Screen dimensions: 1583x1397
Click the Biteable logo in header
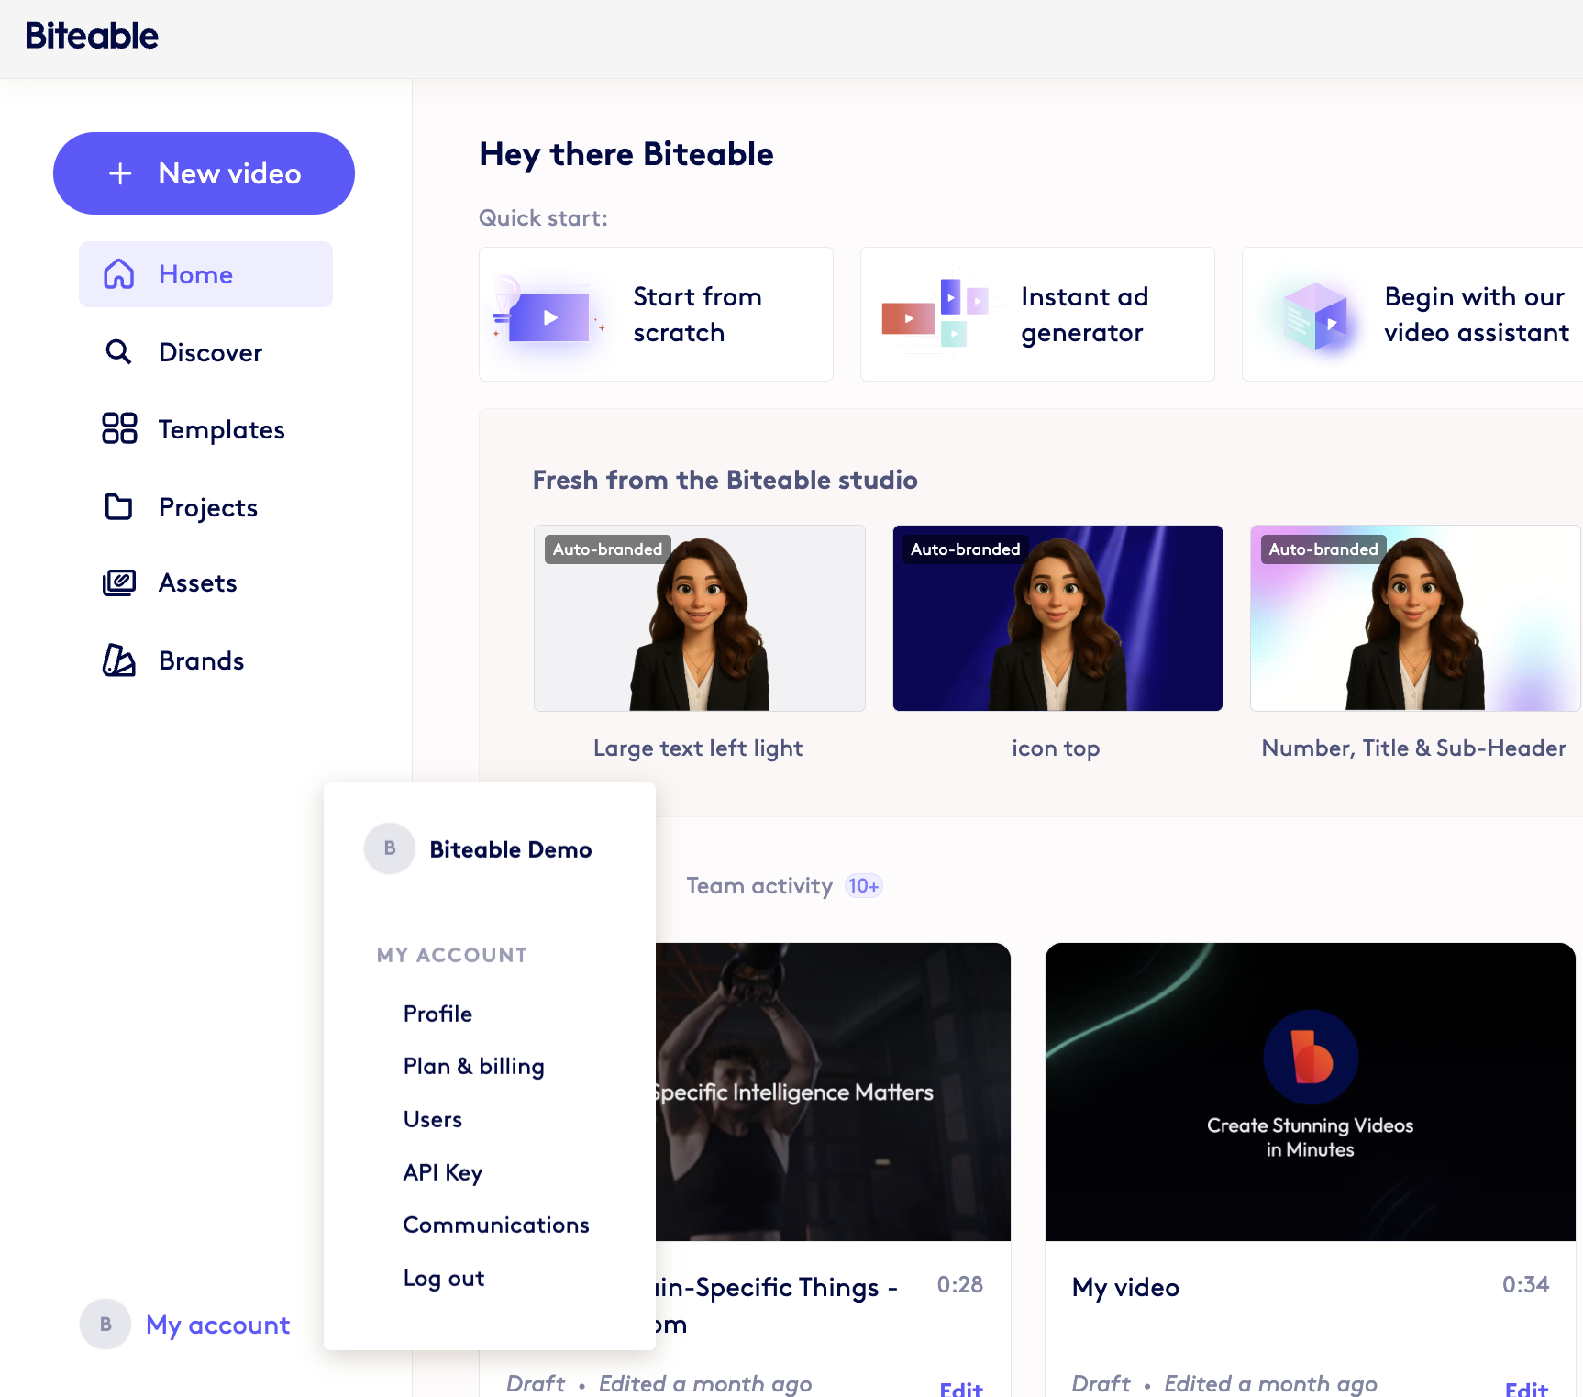click(x=92, y=36)
